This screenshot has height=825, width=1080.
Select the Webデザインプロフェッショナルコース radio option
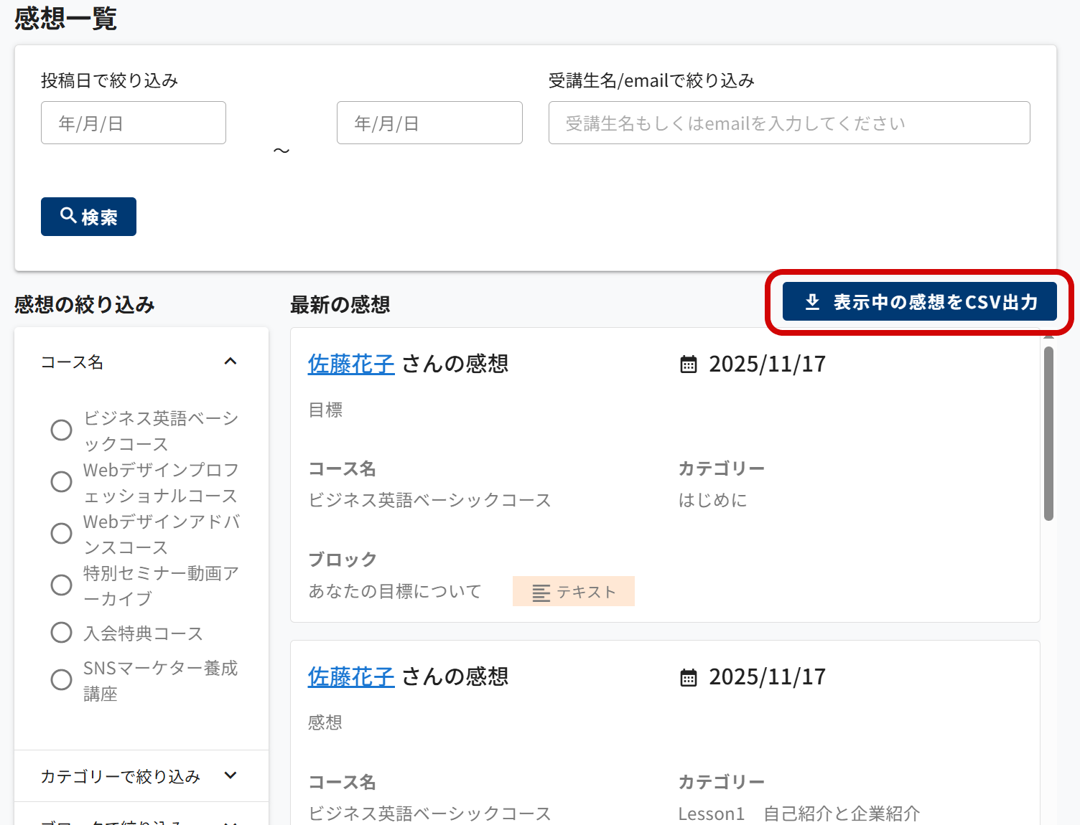click(x=62, y=482)
